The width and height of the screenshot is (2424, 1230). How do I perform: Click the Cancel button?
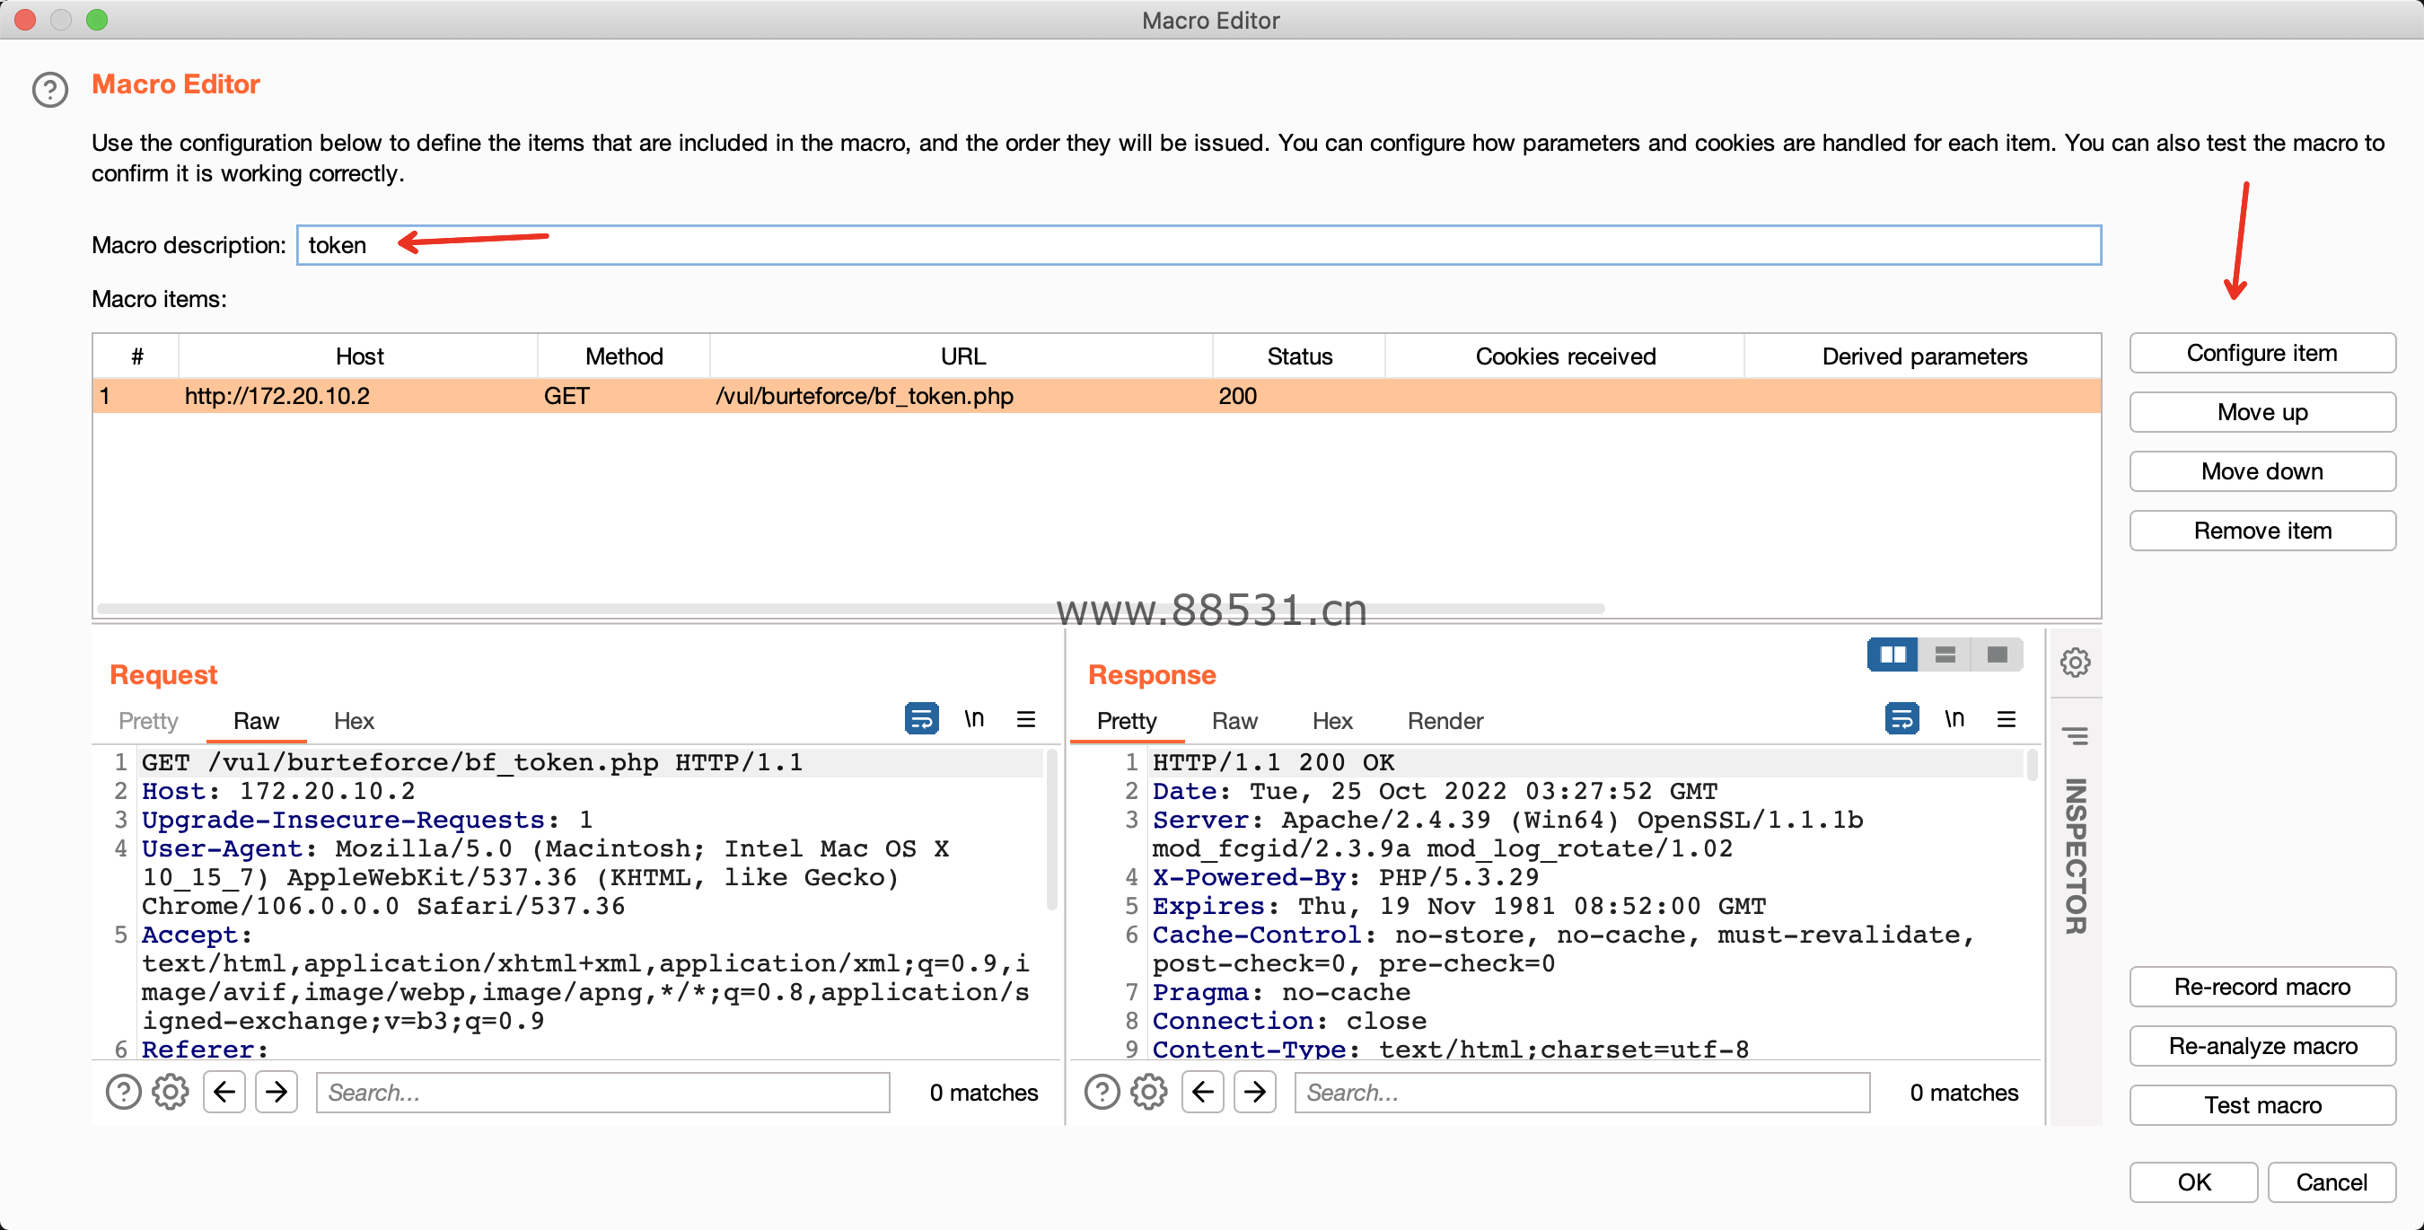click(2331, 1182)
